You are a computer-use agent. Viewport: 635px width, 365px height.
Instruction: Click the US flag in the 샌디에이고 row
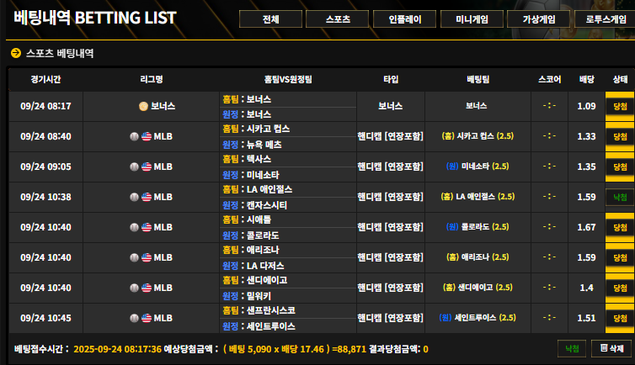pos(147,288)
